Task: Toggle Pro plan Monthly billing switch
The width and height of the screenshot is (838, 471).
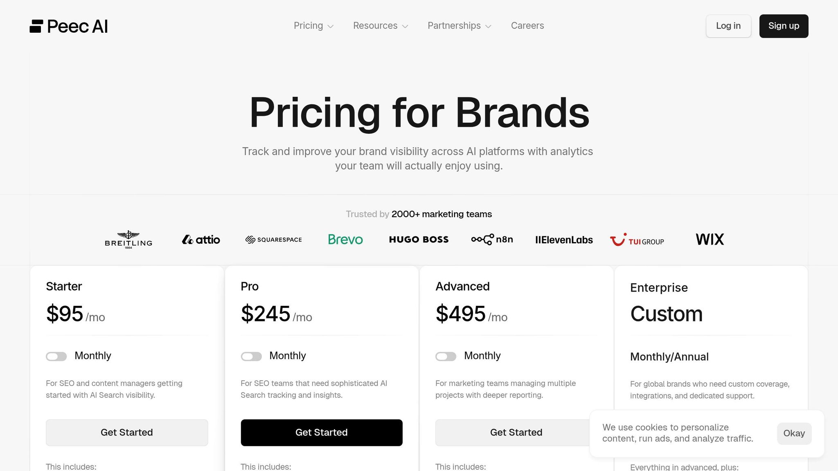Action: 251,357
